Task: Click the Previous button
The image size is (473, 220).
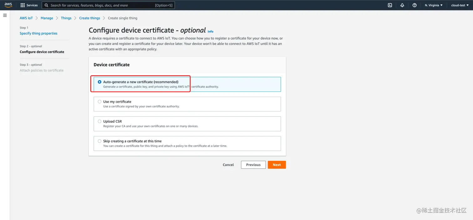Action: (x=253, y=165)
